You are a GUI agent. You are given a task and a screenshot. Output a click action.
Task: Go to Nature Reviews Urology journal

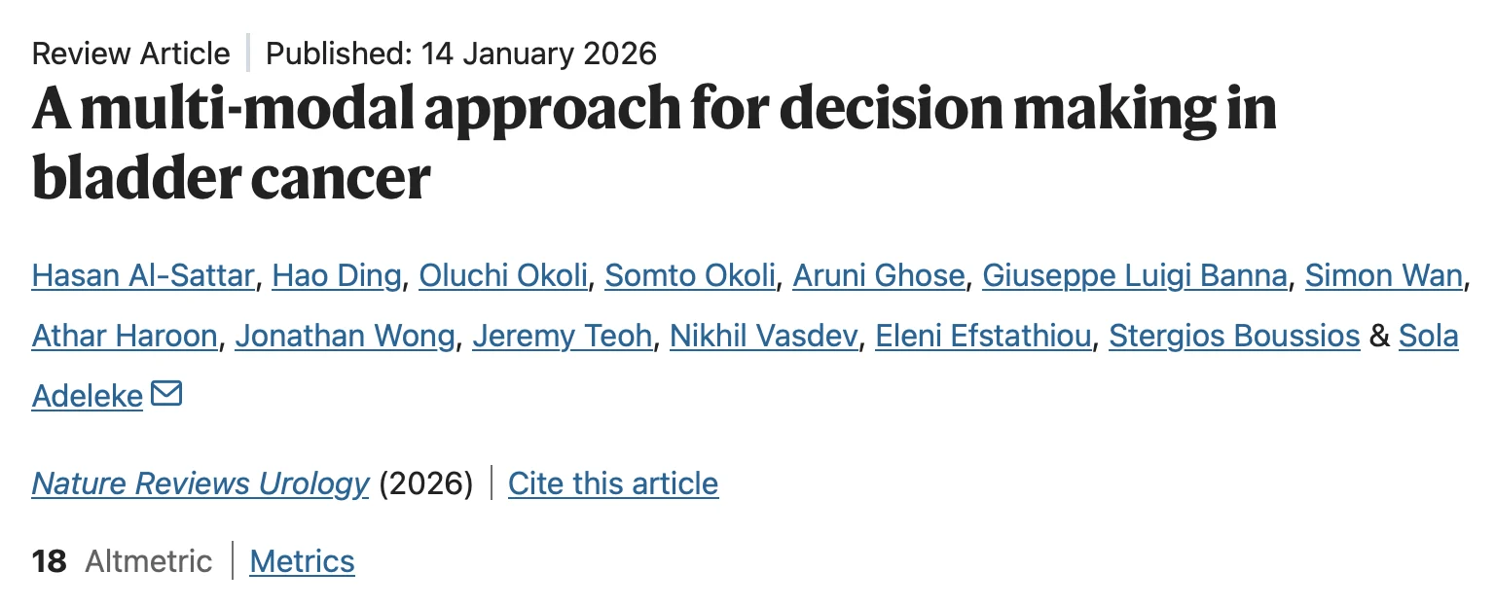201,483
